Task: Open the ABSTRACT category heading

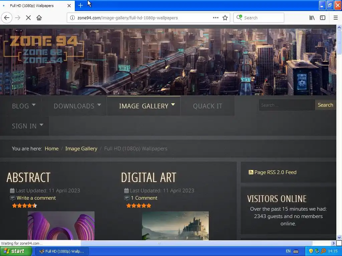Action: pyautogui.click(x=29, y=177)
